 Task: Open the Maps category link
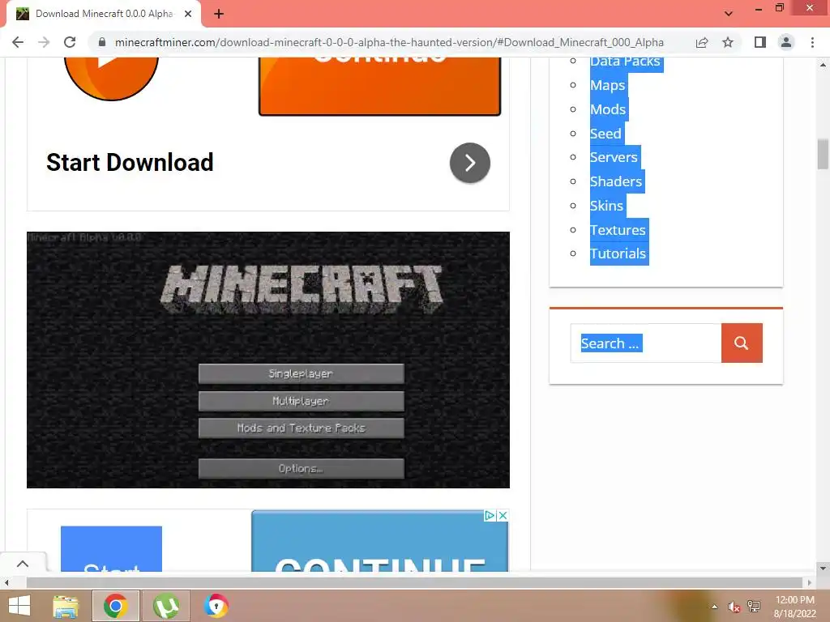(x=608, y=85)
